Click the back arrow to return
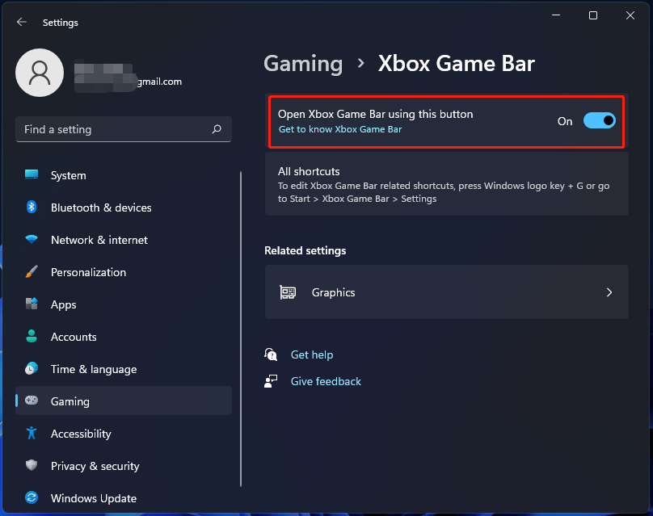 (21, 22)
